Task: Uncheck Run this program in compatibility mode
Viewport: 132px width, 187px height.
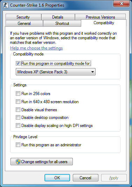Action: (18, 64)
